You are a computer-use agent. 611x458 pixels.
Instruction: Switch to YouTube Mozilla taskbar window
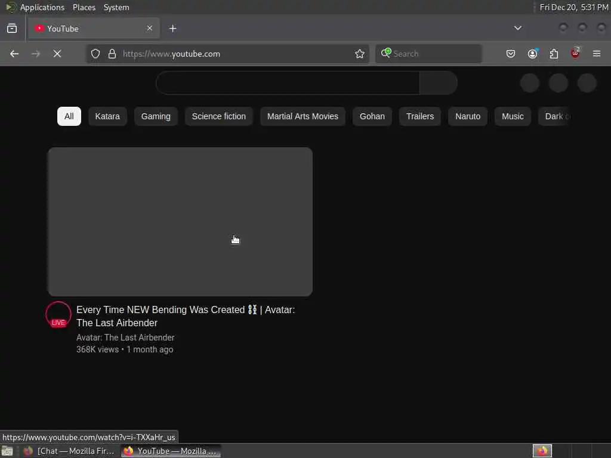[171, 451]
